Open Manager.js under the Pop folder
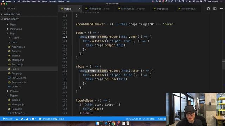225x126 pixels. coord(18,60)
